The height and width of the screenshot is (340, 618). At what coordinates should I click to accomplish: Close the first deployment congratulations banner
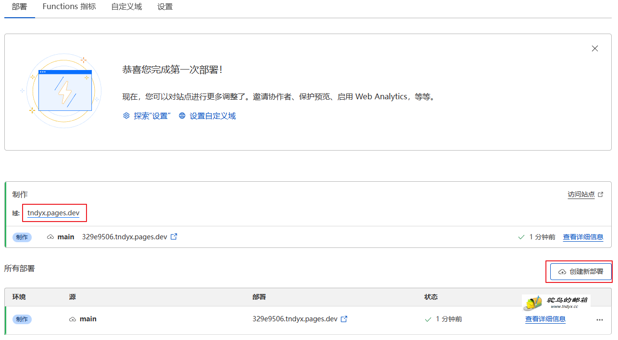(x=595, y=48)
